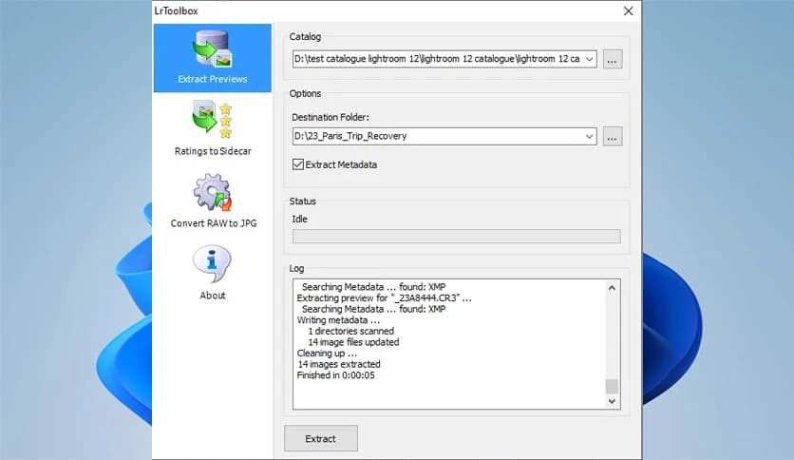Image resolution: width=794 pixels, height=460 pixels.
Task: Close the LrToolbox window
Action: tap(628, 11)
